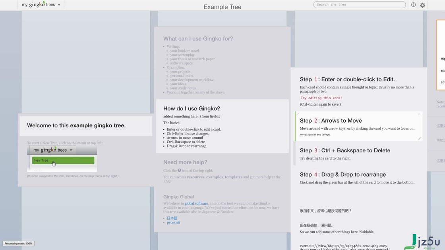Viewport: 445px width, 250px height.
Task: Click 'your thesis or research paper.' bullet
Action: [193, 59]
